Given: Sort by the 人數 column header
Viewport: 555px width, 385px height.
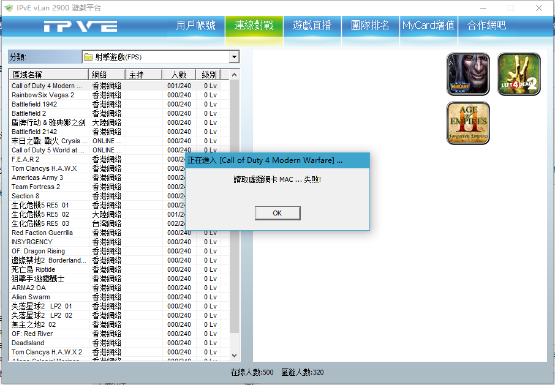Looking at the screenshot, I should (179, 75).
